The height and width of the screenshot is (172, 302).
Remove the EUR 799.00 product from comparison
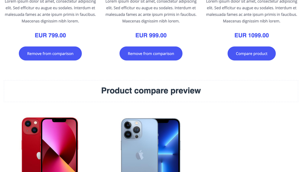pos(50,53)
